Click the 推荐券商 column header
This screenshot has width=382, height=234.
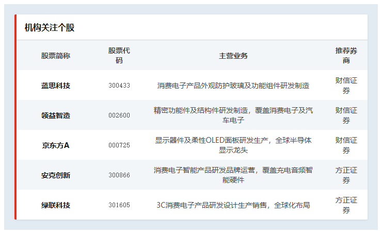tap(346, 56)
